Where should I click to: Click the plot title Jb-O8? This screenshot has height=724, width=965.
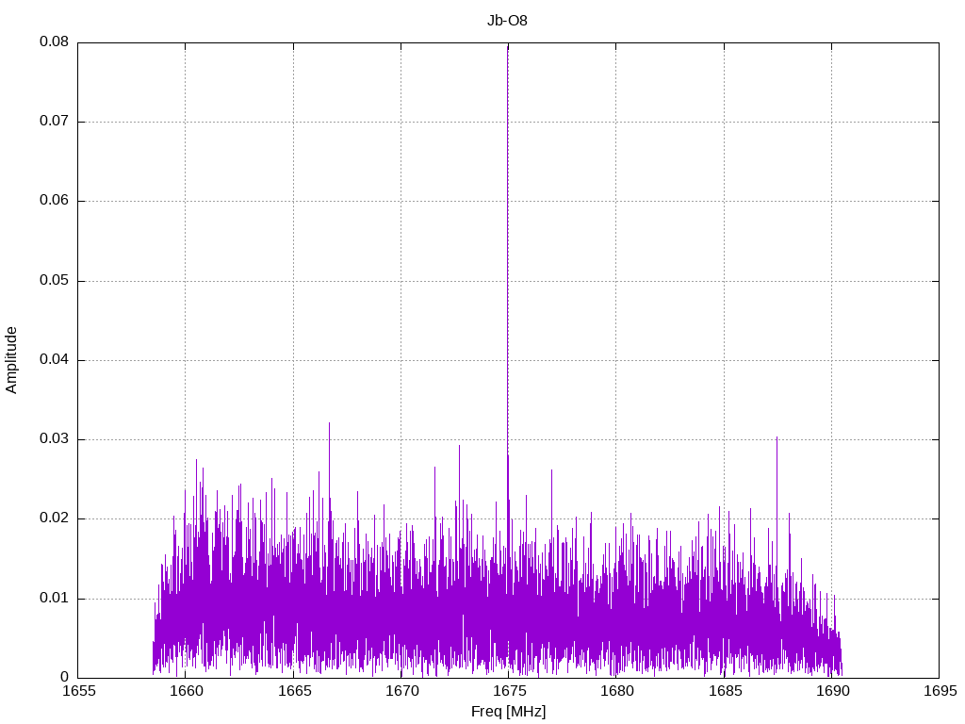(508, 21)
